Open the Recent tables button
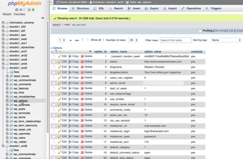This screenshot has width=243, height=159. [x=7, y=14]
